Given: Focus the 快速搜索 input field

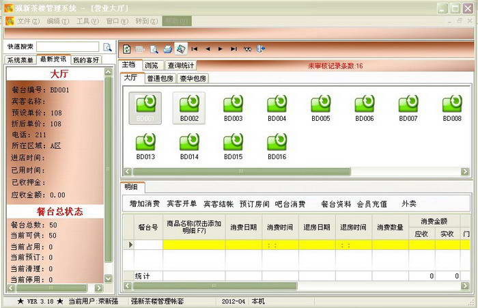Looking at the screenshot, I should point(68,47).
